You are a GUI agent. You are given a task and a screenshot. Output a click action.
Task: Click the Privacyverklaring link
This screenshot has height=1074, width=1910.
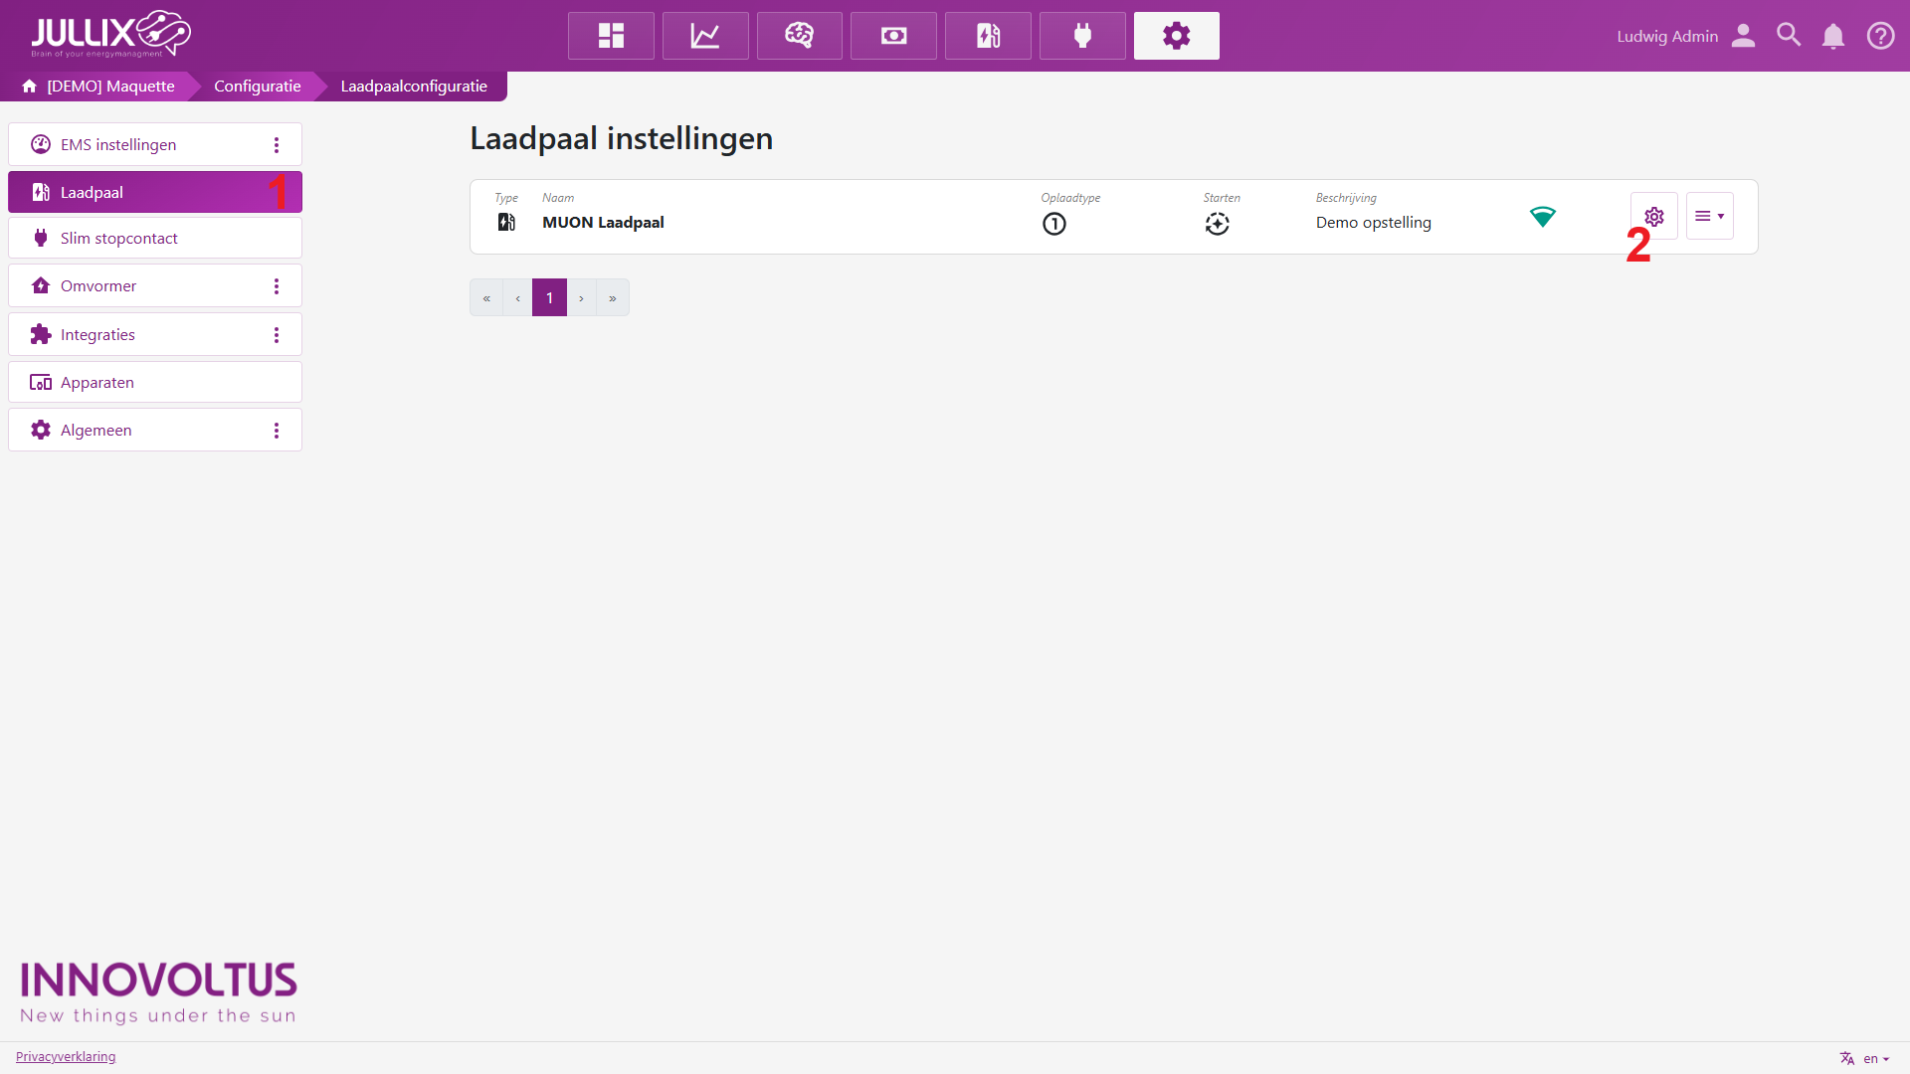coord(66,1056)
